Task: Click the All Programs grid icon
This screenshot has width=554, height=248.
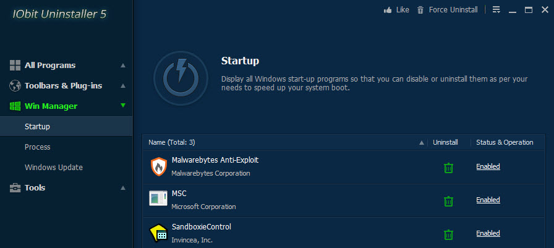Action: [15, 66]
